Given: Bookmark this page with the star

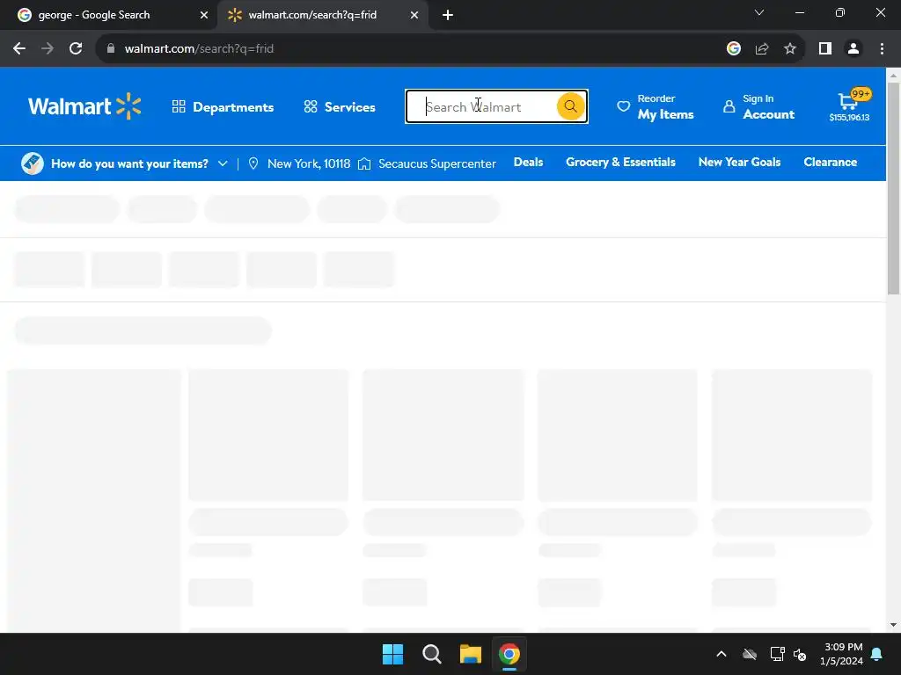Looking at the screenshot, I should 790,49.
